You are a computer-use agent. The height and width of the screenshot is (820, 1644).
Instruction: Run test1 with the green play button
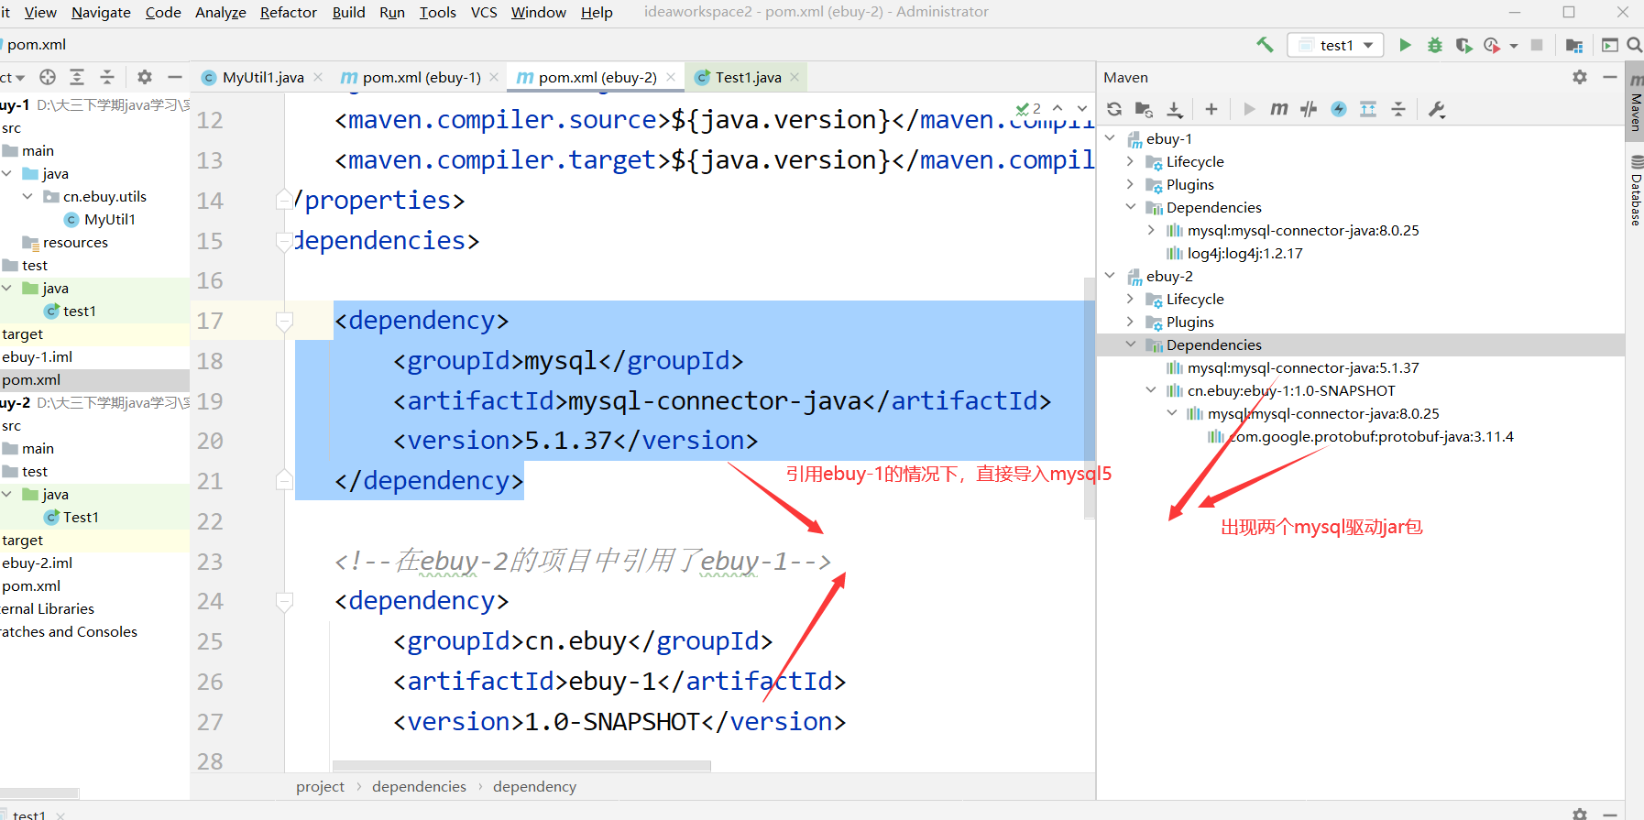(x=1405, y=45)
